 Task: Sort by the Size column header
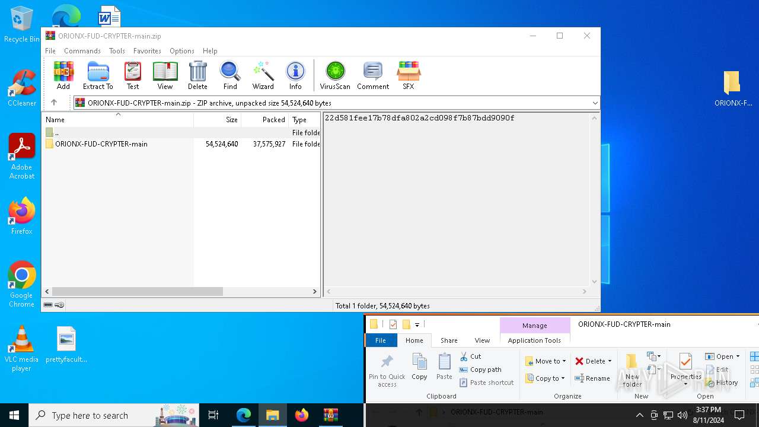pos(217,119)
